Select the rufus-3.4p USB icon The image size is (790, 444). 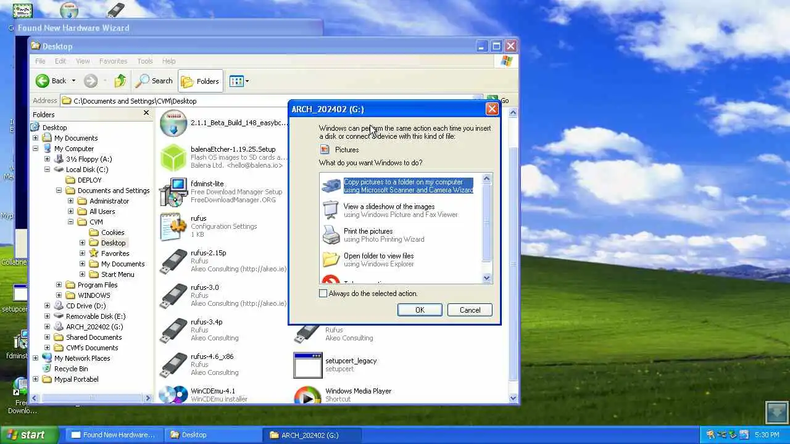[x=173, y=331]
